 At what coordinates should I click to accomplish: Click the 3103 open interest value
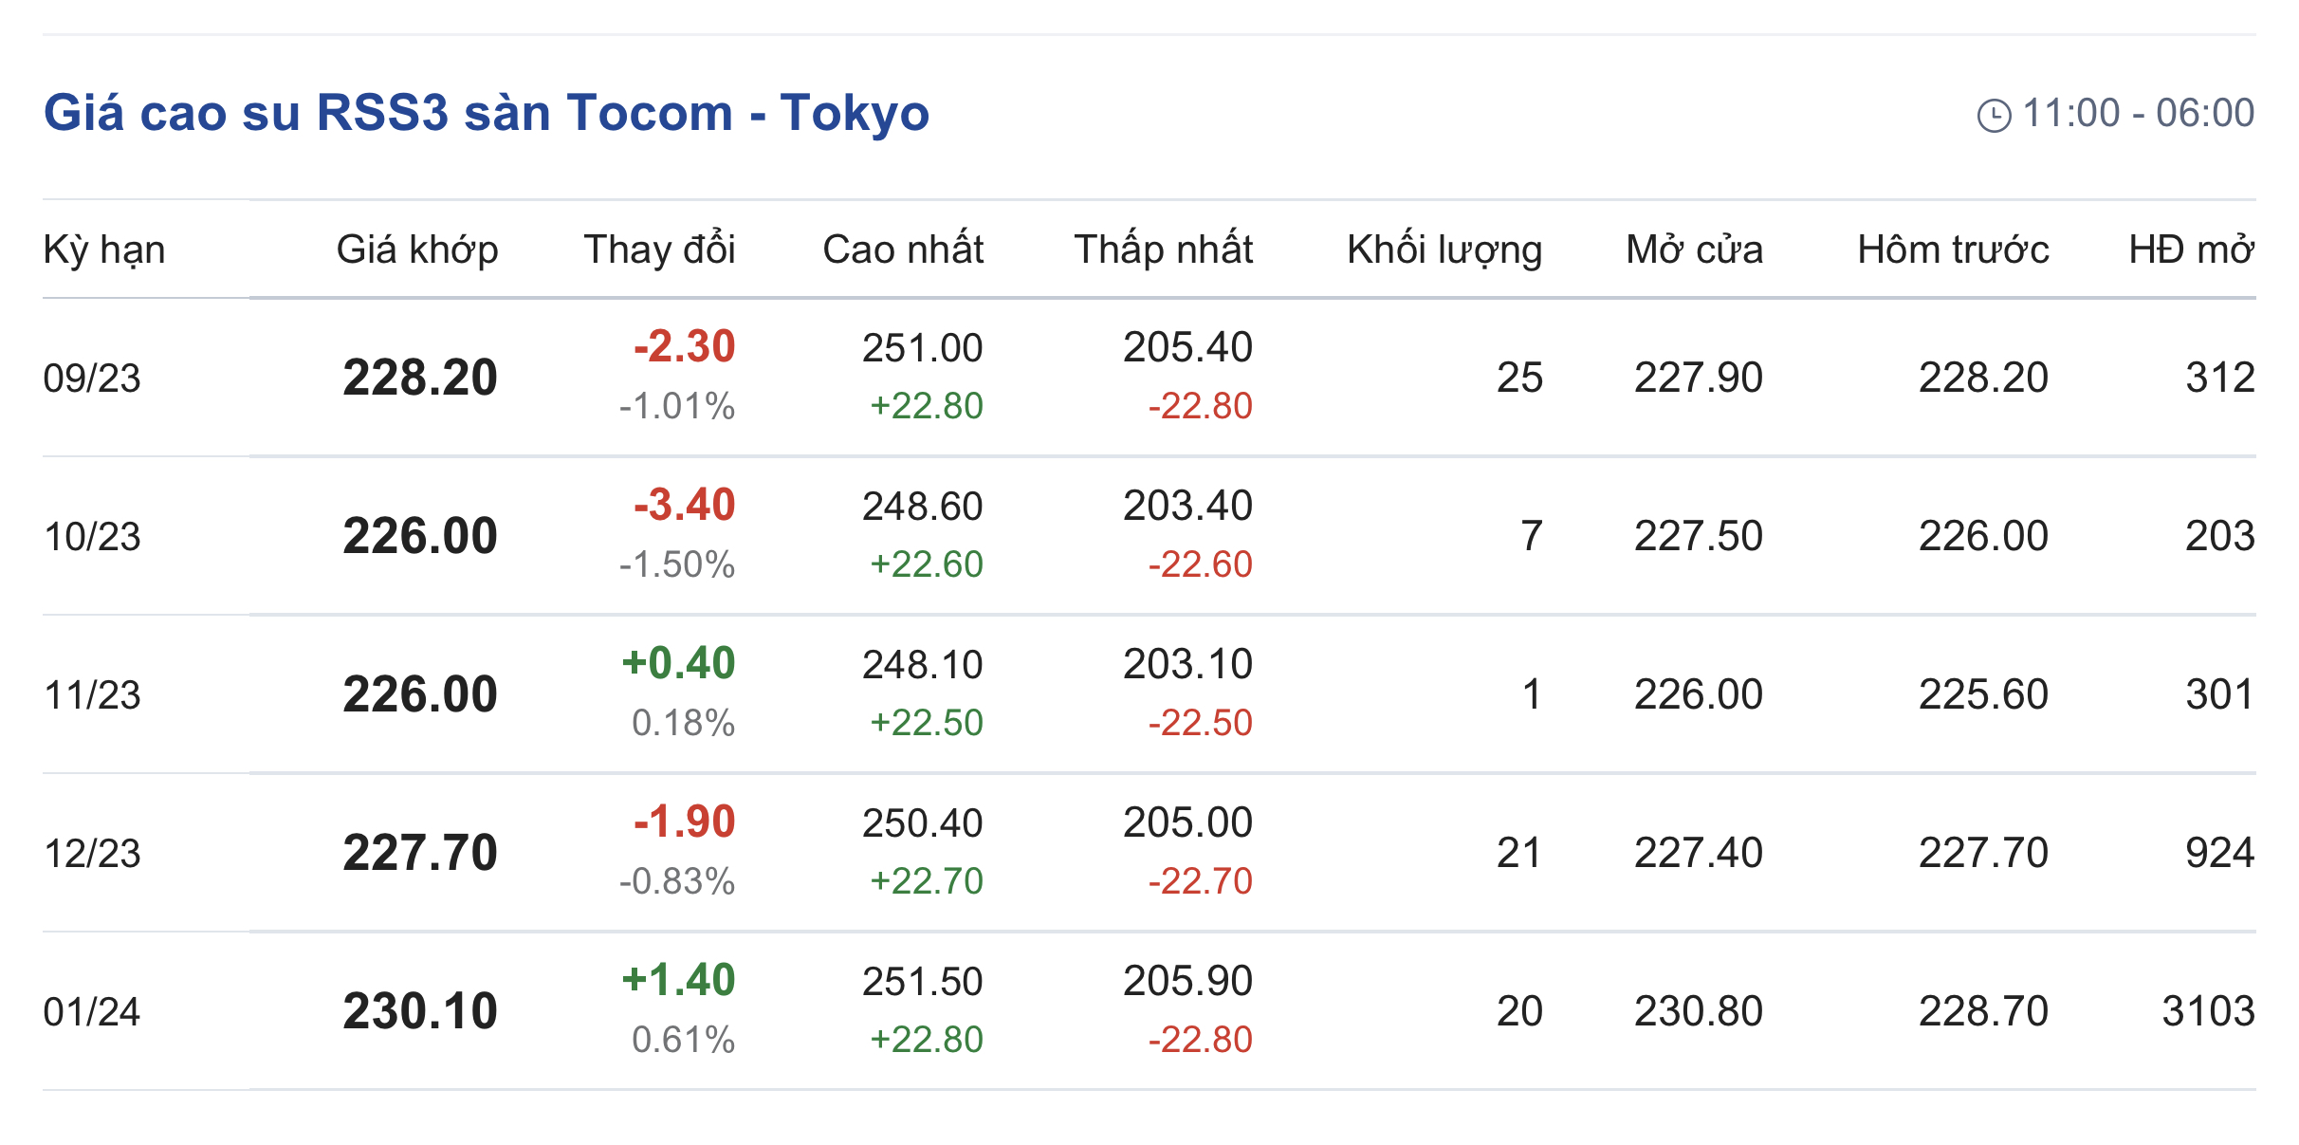[2207, 1011]
